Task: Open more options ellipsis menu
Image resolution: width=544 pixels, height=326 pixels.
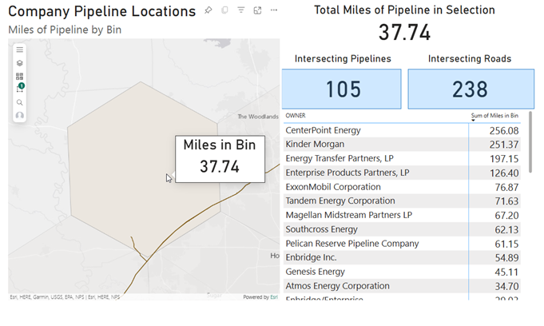Action: click(274, 10)
